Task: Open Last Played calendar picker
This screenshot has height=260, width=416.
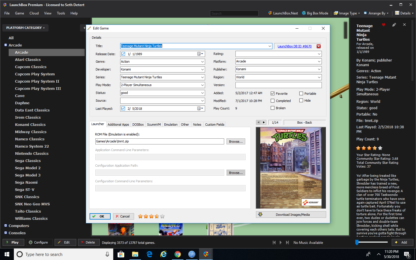Action: (x=200, y=108)
